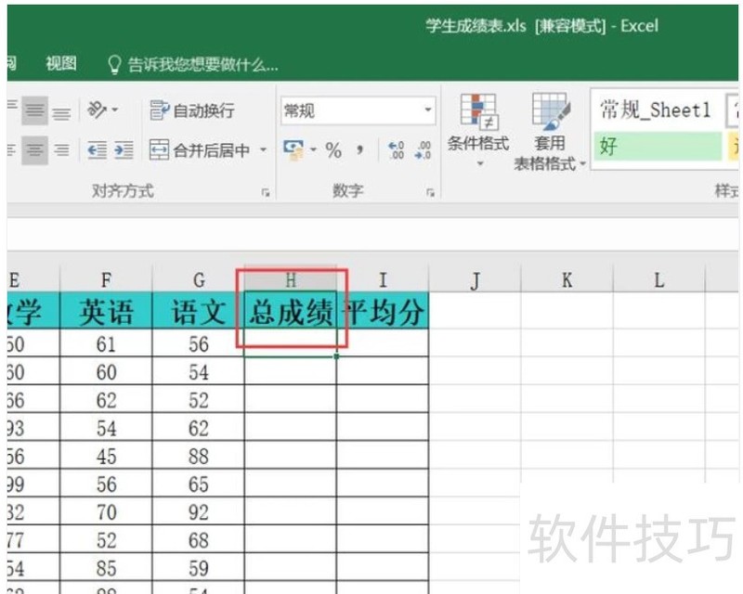Select cell with value 85
This screenshot has width=743, height=594.
[x=106, y=567]
